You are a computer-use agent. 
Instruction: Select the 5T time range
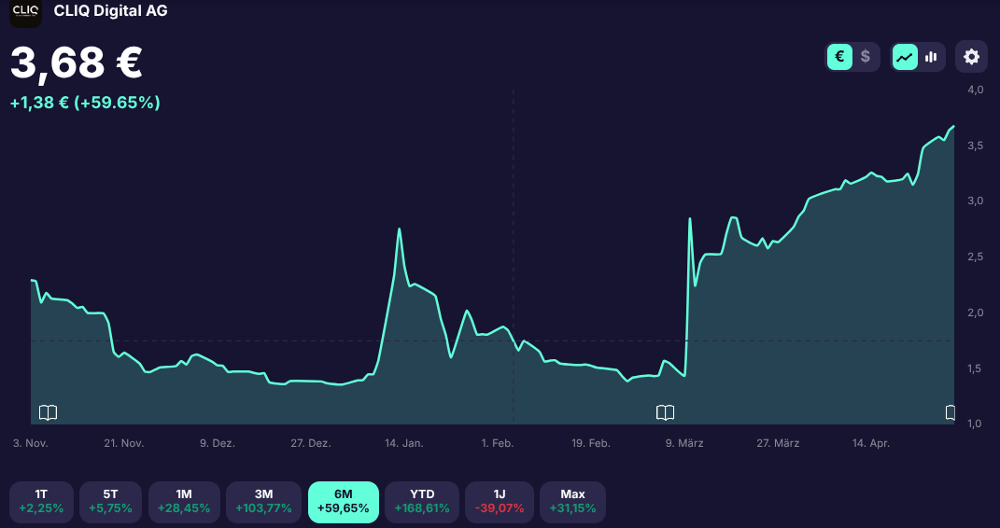[110, 502]
